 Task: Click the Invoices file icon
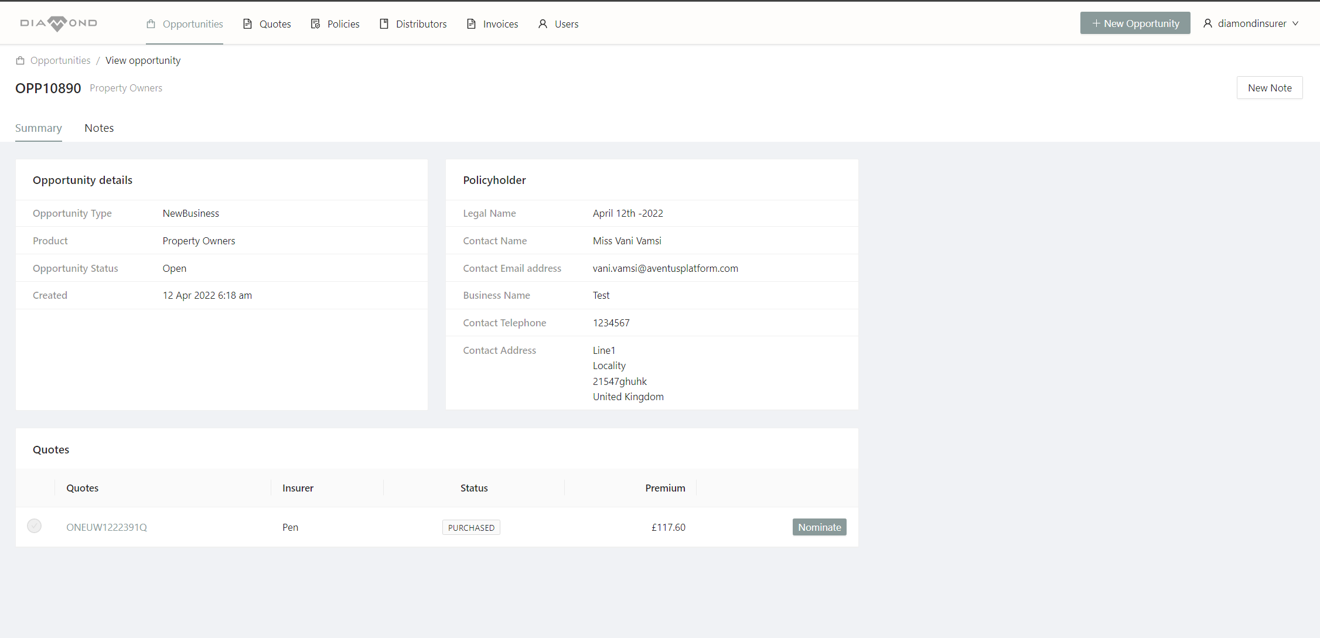click(x=471, y=24)
